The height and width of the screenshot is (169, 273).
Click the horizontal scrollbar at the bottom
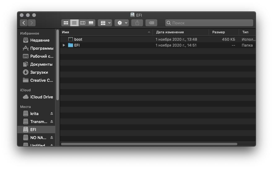tap(149, 144)
